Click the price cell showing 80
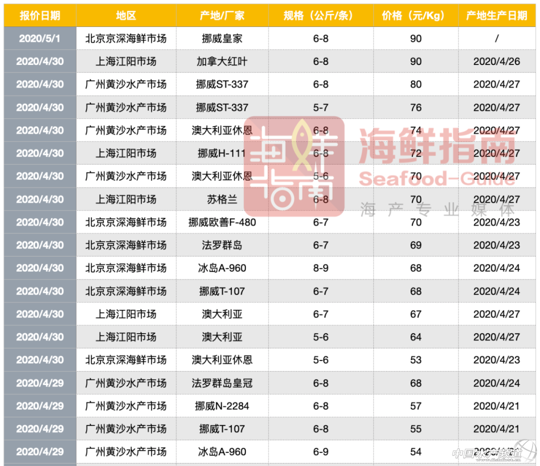The image size is (540, 466). pos(415,84)
